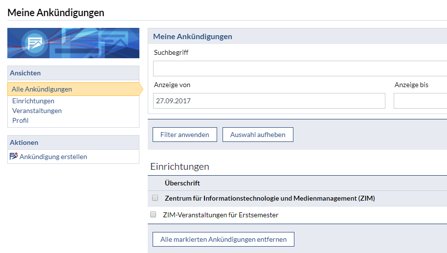Focus the Suchbegriff search field
This screenshot has width=447, height=253.
[300, 69]
